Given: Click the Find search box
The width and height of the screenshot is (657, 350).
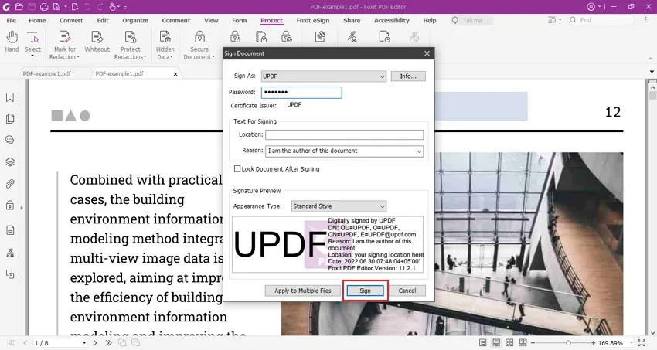Looking at the screenshot, I should 601,19.
